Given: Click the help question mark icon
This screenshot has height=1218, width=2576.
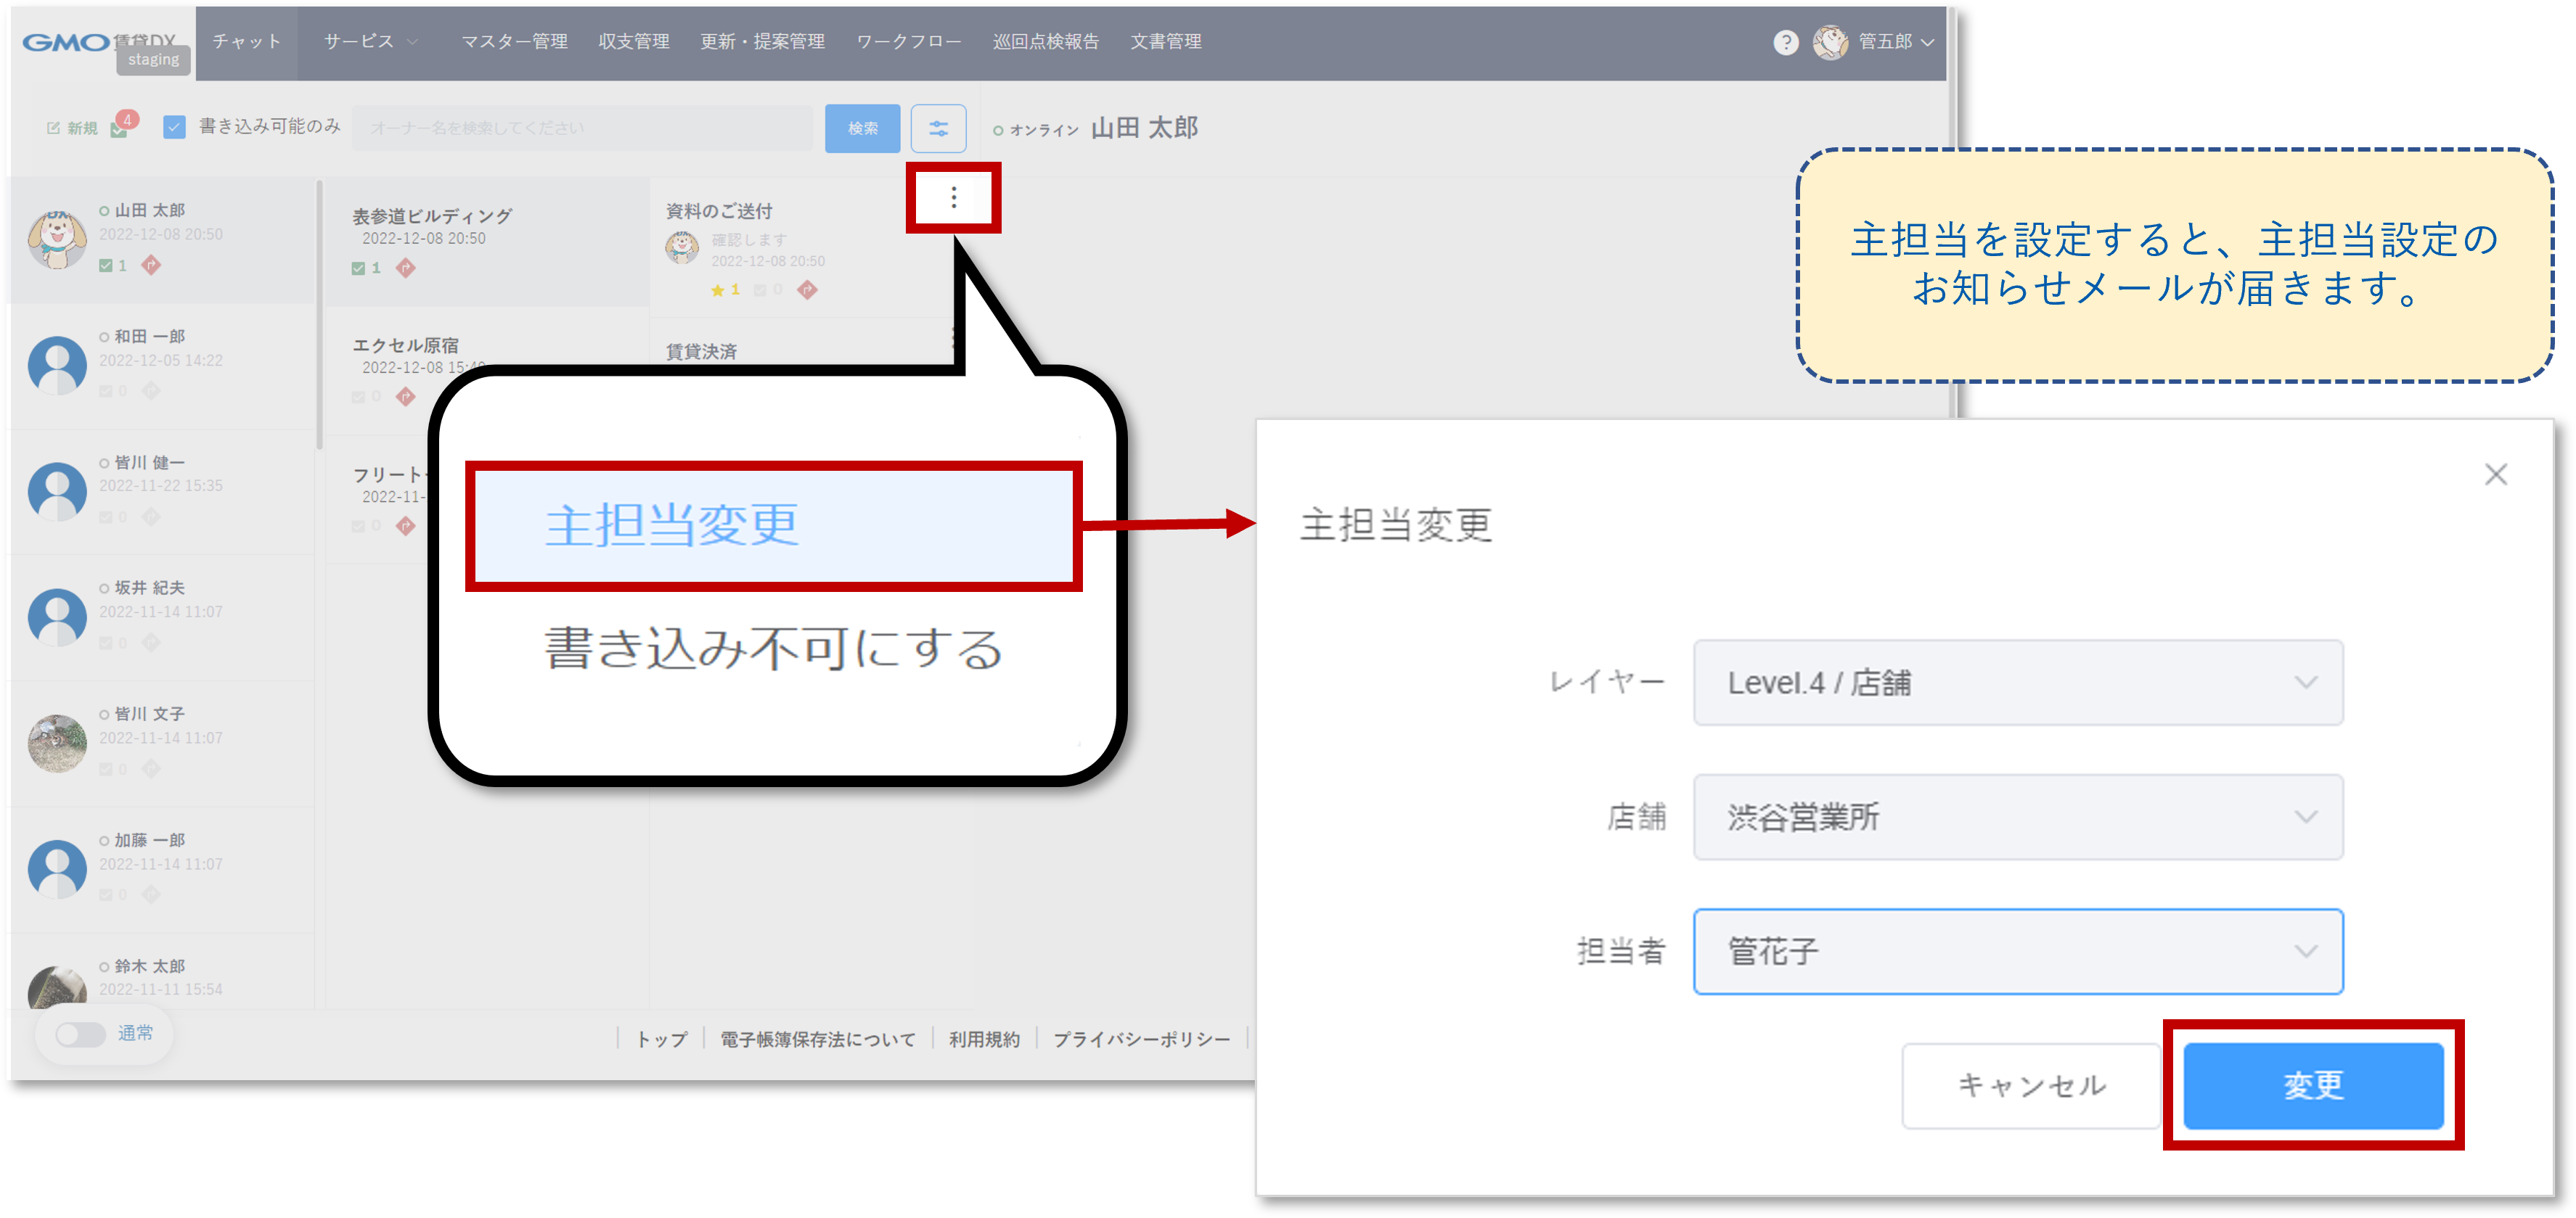Looking at the screenshot, I should coord(1785,42).
